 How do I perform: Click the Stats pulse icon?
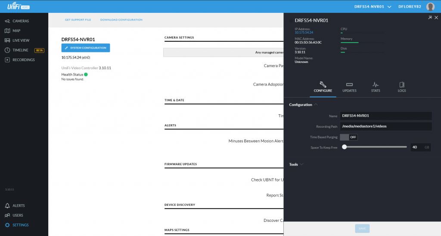[376, 84]
